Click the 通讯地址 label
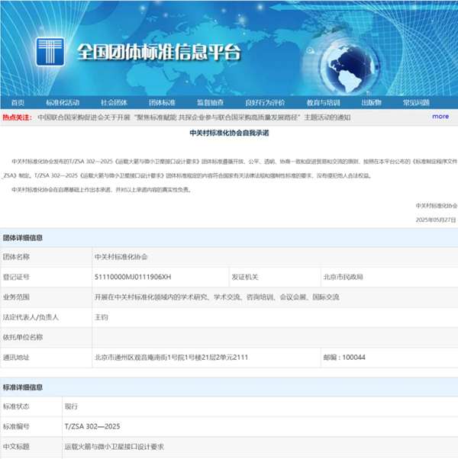This screenshot has height=459, width=458. (16, 358)
